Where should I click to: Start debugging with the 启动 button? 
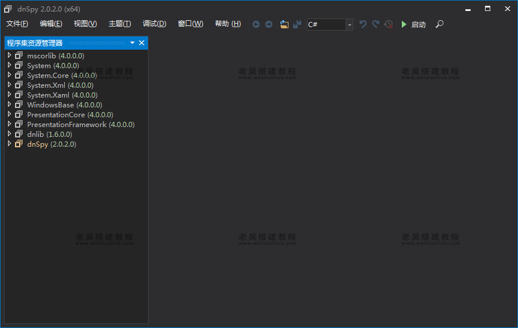click(413, 24)
